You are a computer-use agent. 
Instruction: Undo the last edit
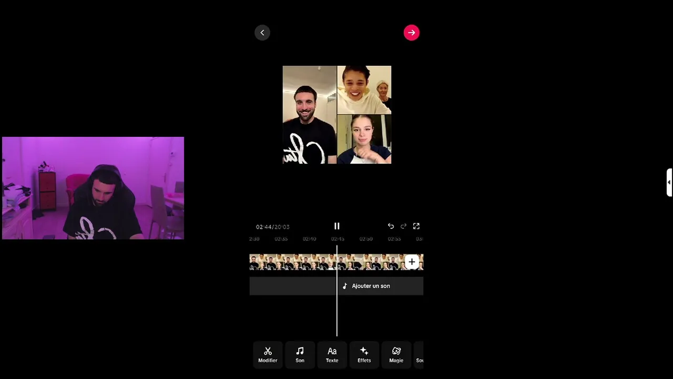[391, 226]
